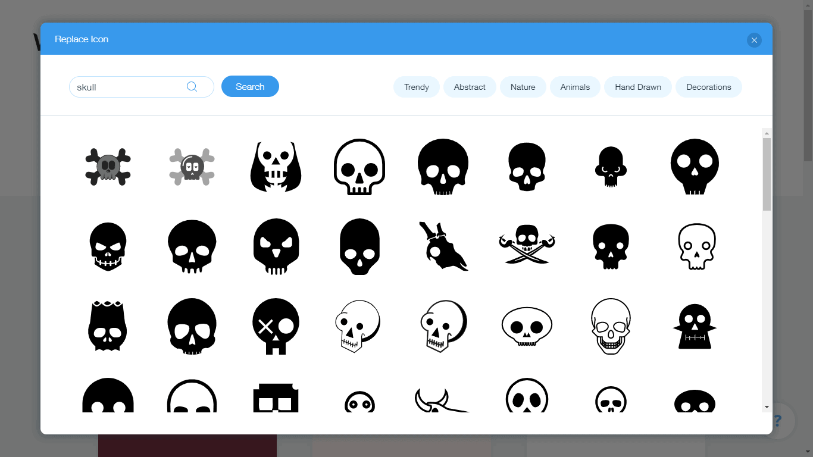Pick the first white side-view skull with stitches
The image size is (813, 457).
tap(358, 326)
